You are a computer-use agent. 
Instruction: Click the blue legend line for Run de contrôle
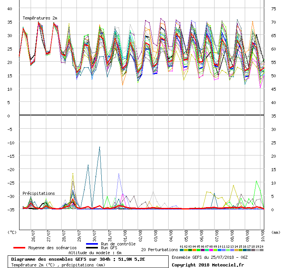click(x=92, y=244)
